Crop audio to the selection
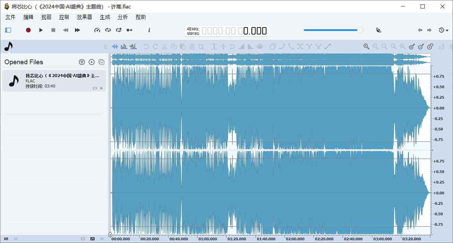Image resolution: width=453 pixels, height=243 pixels. tap(201, 47)
